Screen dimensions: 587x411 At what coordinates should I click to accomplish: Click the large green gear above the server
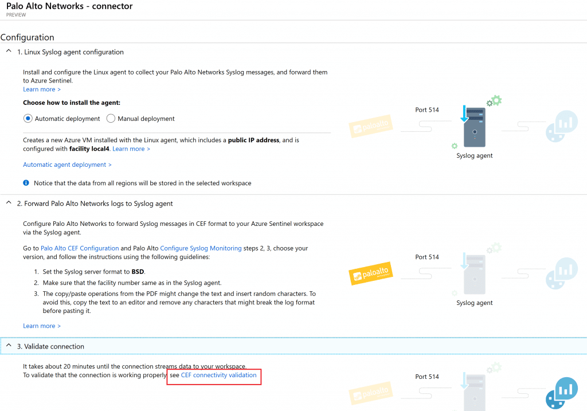(496, 101)
